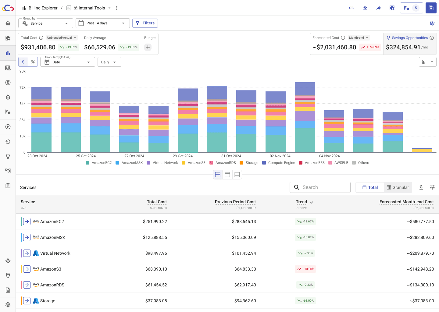Download the Services table using the arrow icon
Viewport: 439px width, 312px height.
(x=421, y=187)
